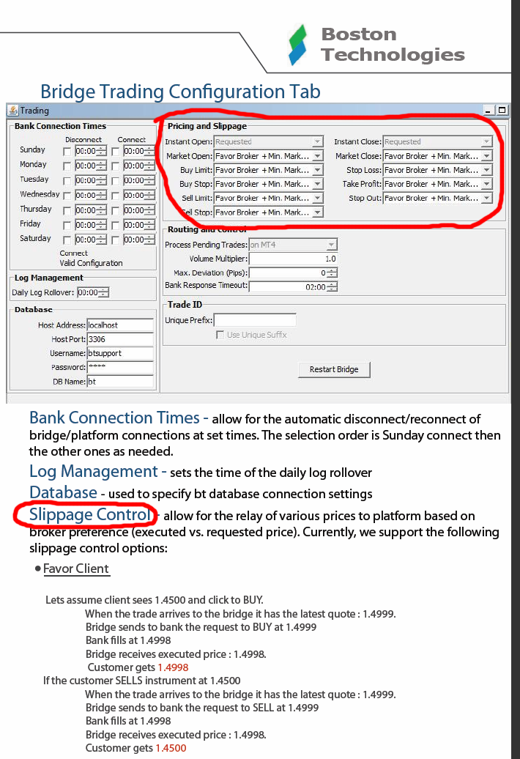This screenshot has height=759, width=520.
Task: Click the Wednesday Connect time spinner
Action: pyautogui.click(x=139, y=196)
